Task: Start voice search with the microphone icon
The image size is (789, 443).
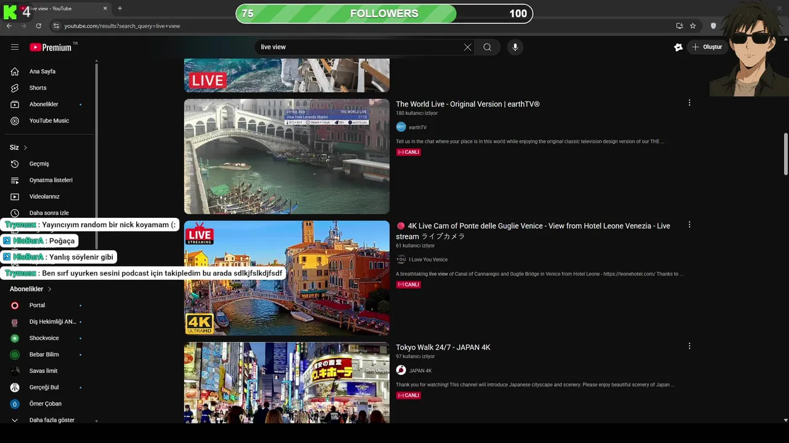Action: coord(515,47)
